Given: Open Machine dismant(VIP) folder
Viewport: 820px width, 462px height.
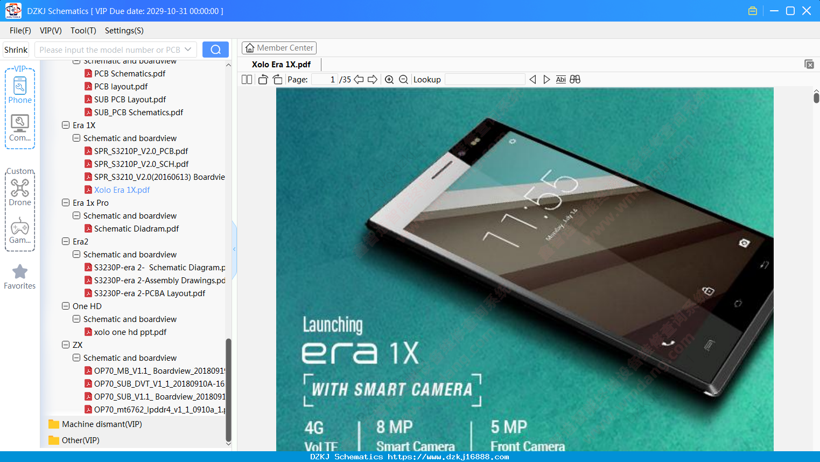Looking at the screenshot, I should point(95,424).
